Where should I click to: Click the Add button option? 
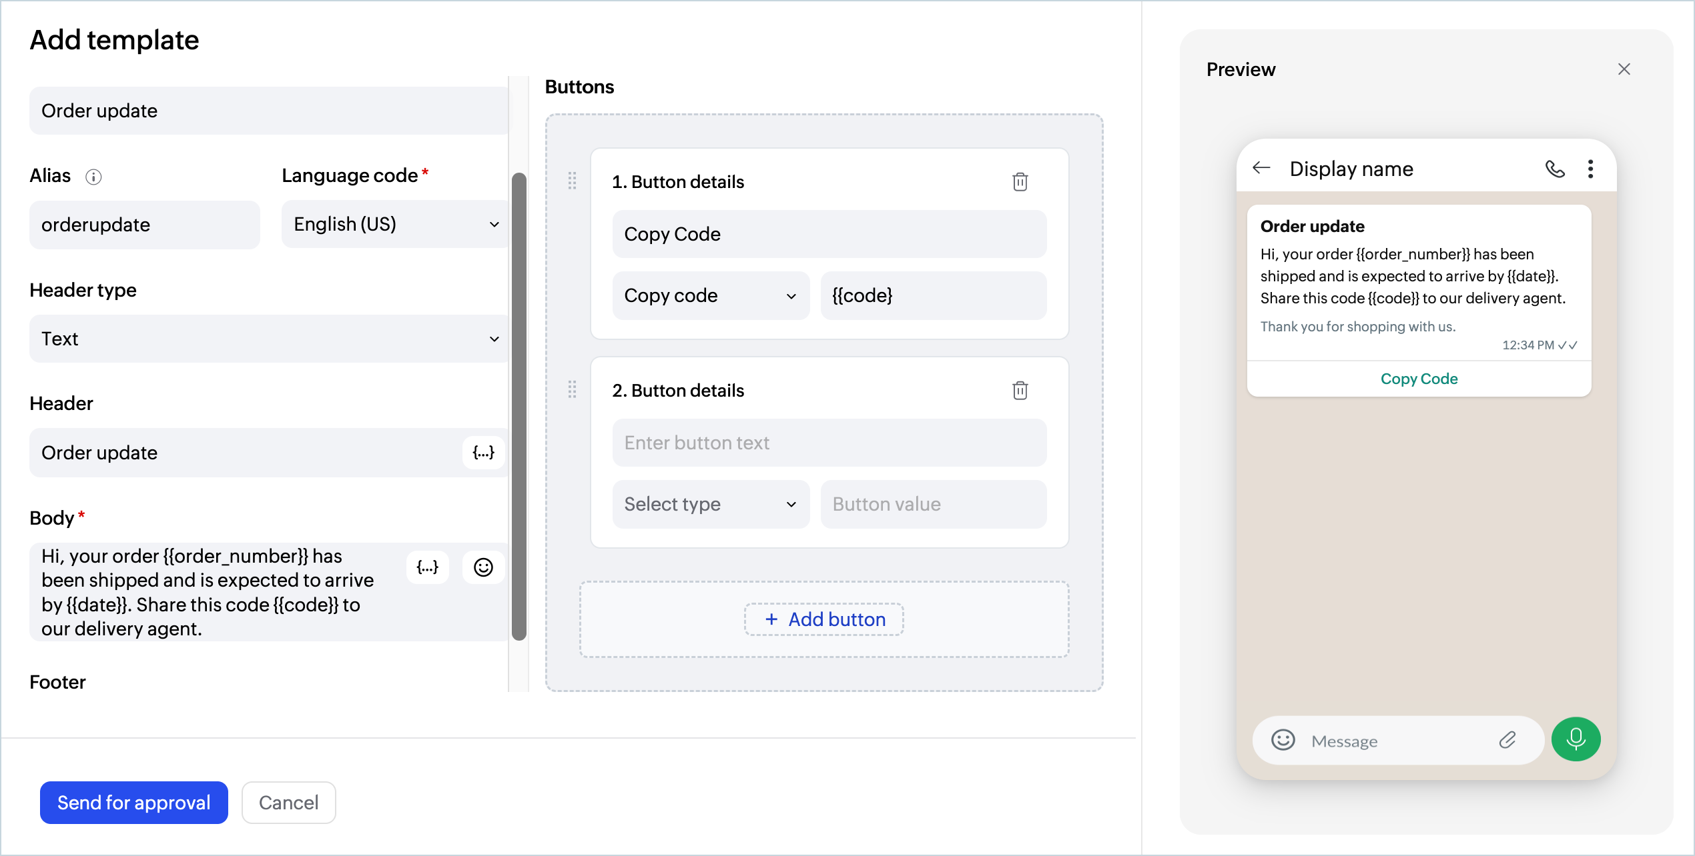824,619
